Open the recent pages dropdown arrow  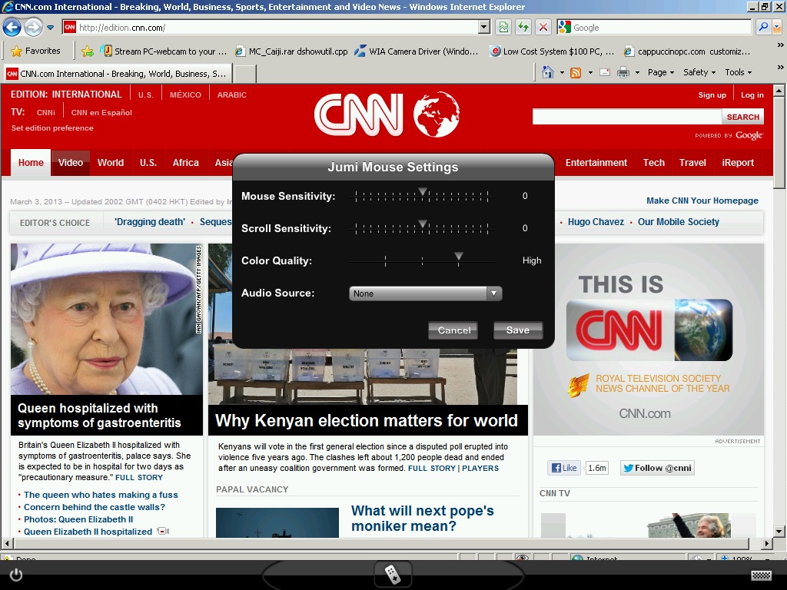[50, 28]
